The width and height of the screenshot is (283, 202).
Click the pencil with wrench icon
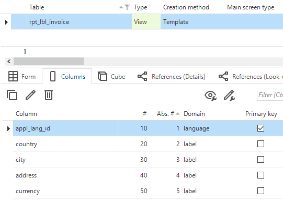[229, 96]
